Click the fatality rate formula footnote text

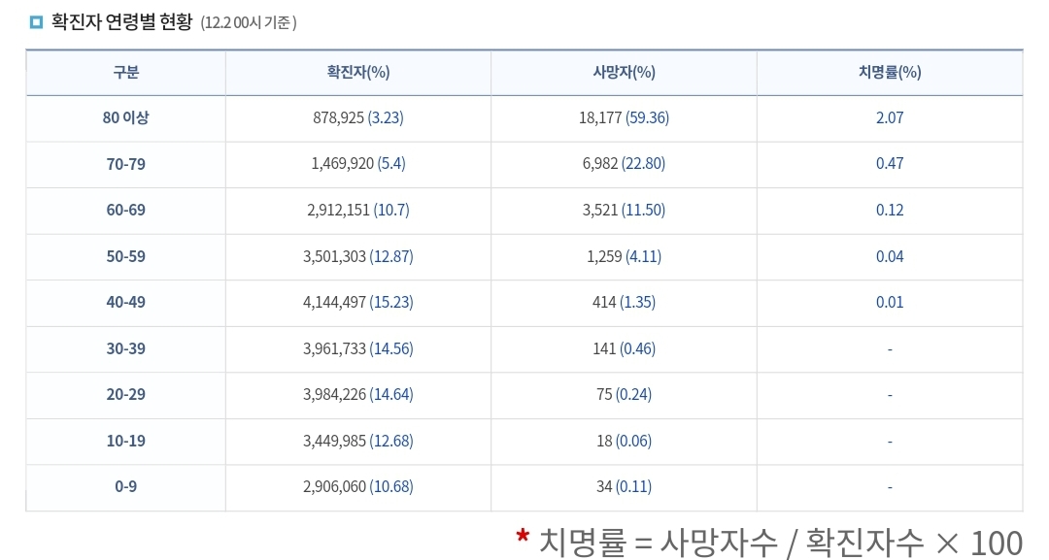769,542
